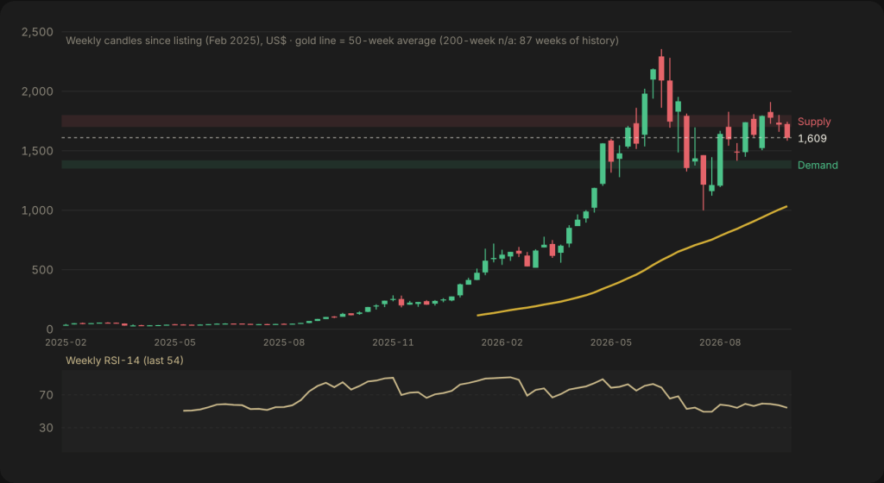Click the 2025-05 date axis label

tap(174, 342)
